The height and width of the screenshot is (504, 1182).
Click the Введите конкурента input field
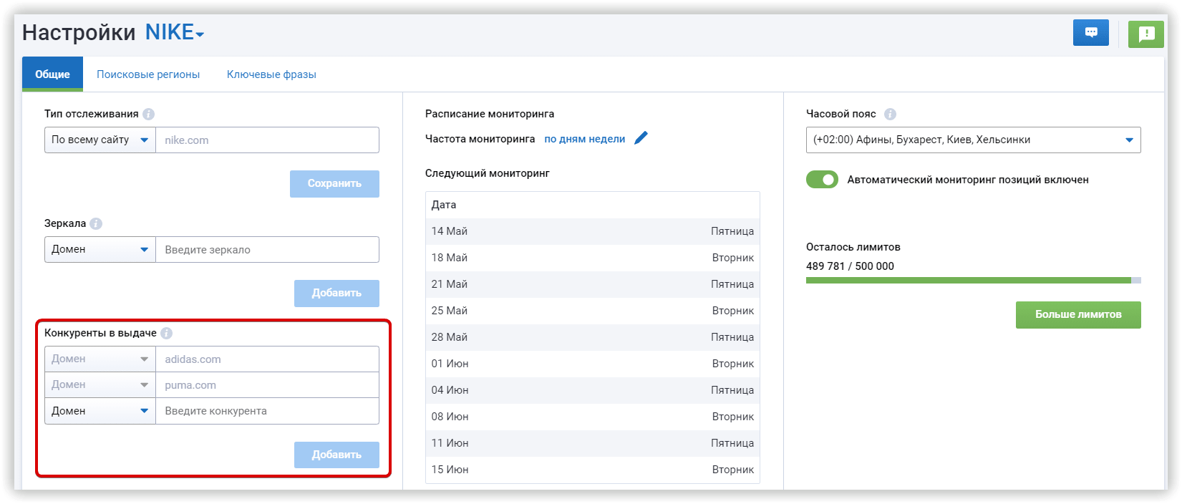pyautogui.click(x=267, y=411)
